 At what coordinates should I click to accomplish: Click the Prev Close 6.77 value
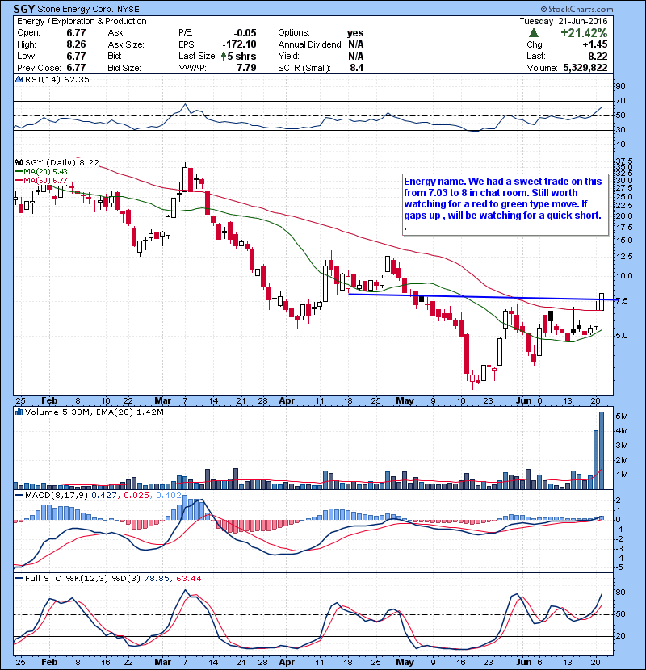click(x=76, y=68)
